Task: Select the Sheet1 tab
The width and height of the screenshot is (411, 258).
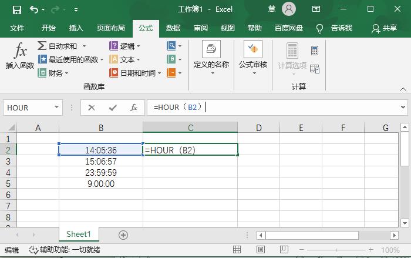Action: point(79,234)
